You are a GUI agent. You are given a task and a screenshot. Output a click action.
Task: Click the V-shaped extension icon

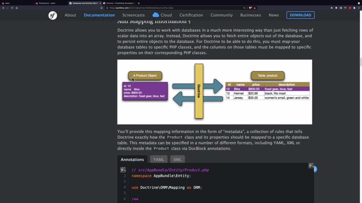pos(345,8)
